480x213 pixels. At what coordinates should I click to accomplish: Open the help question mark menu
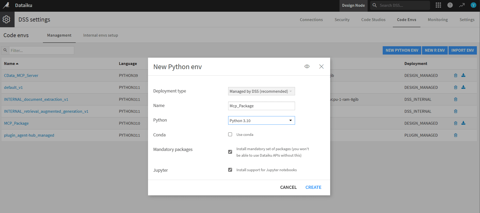pos(450,5)
